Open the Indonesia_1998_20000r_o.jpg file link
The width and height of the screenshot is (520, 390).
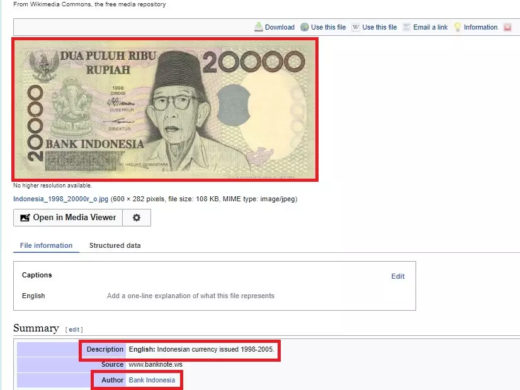click(x=61, y=199)
